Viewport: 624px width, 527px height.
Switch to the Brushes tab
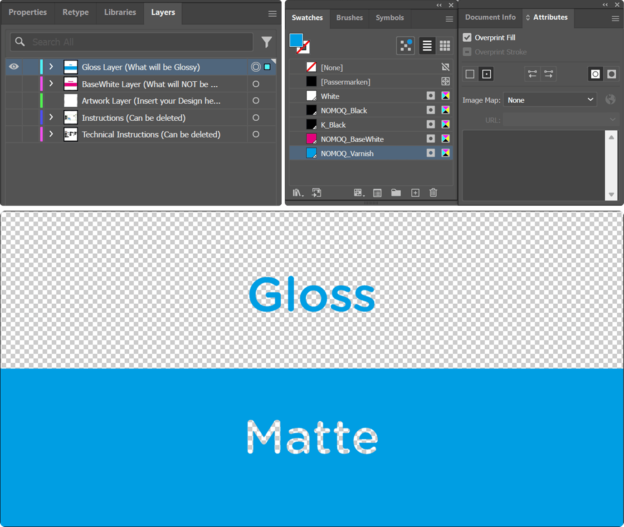(349, 18)
